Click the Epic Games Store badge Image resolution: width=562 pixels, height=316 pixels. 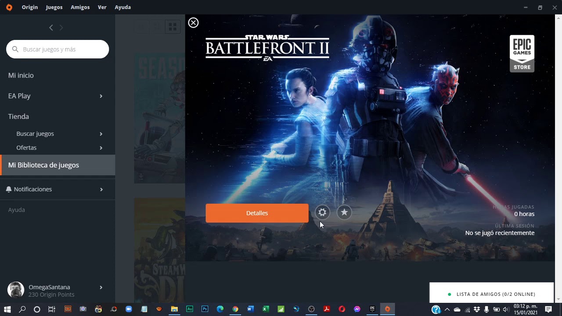(522, 54)
